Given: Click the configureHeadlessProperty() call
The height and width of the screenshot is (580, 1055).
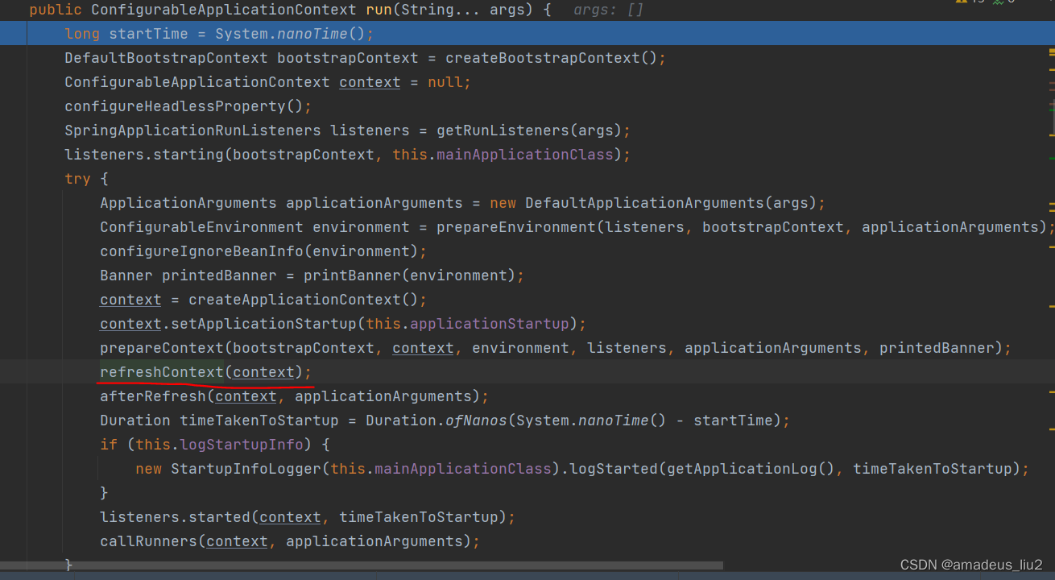Looking at the screenshot, I should click(188, 106).
